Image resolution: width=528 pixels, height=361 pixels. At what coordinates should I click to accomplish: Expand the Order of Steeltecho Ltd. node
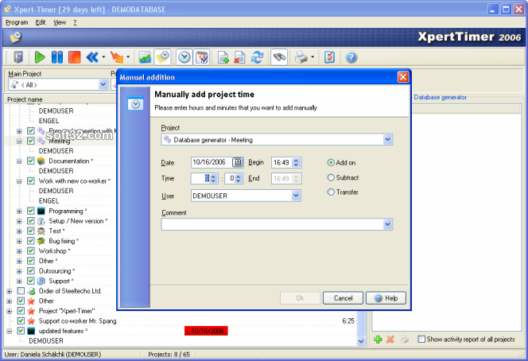tap(9, 291)
